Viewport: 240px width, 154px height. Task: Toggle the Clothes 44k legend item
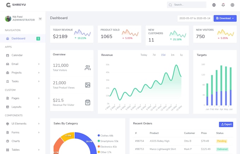106,136
